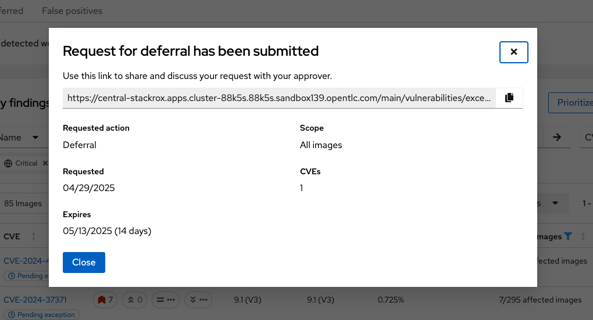The height and width of the screenshot is (320, 593).
Task: Open the Prioritize button
Action: click(571, 102)
